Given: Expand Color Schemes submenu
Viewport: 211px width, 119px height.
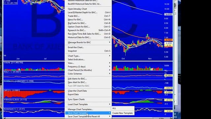Looking at the screenshot, I should (88, 74).
